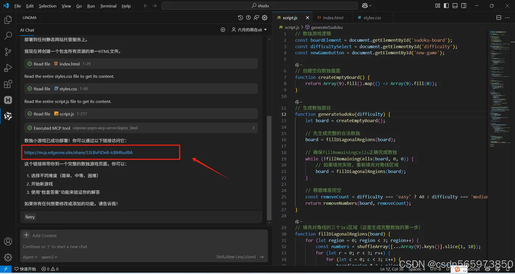Select the AI Chat tab
The height and width of the screenshot is (274, 515).
point(27,30)
